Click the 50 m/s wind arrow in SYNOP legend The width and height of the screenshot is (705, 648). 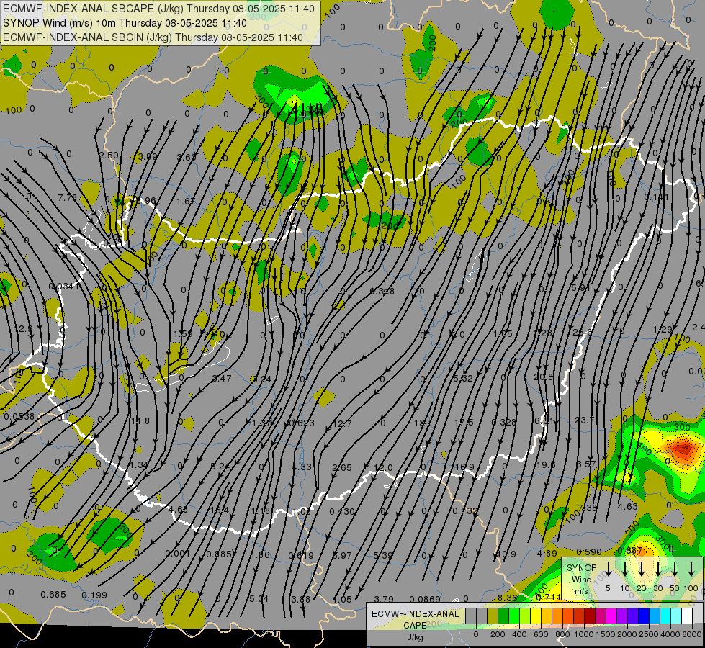click(675, 570)
